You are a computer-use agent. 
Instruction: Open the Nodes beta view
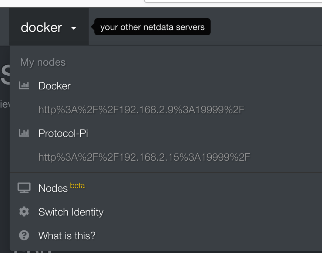(53, 188)
